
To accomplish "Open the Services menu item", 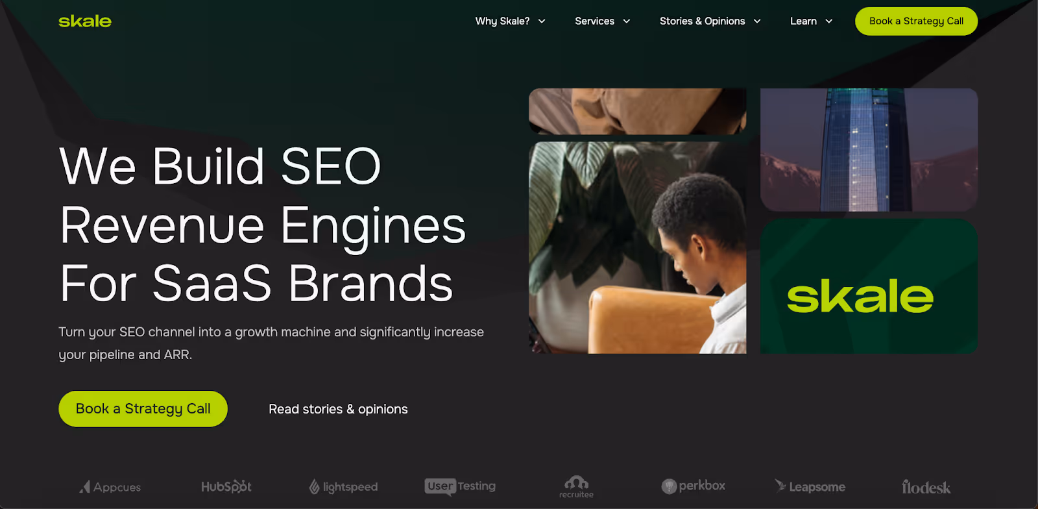I will [594, 21].
